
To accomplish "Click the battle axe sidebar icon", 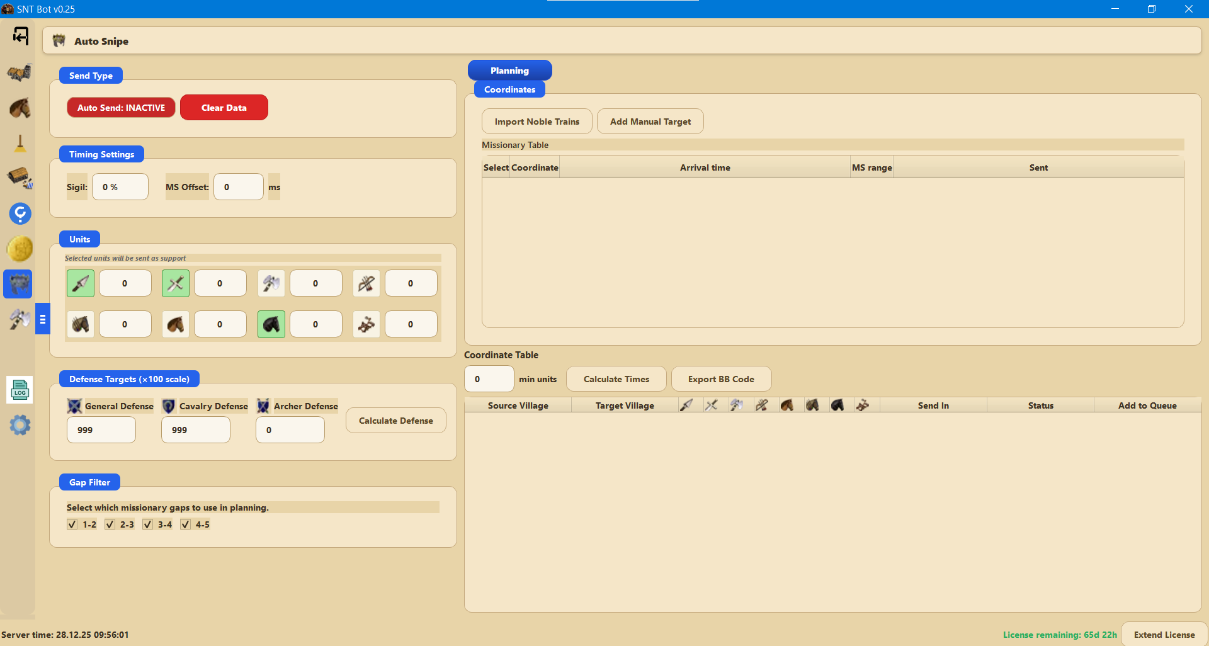I will 20,319.
